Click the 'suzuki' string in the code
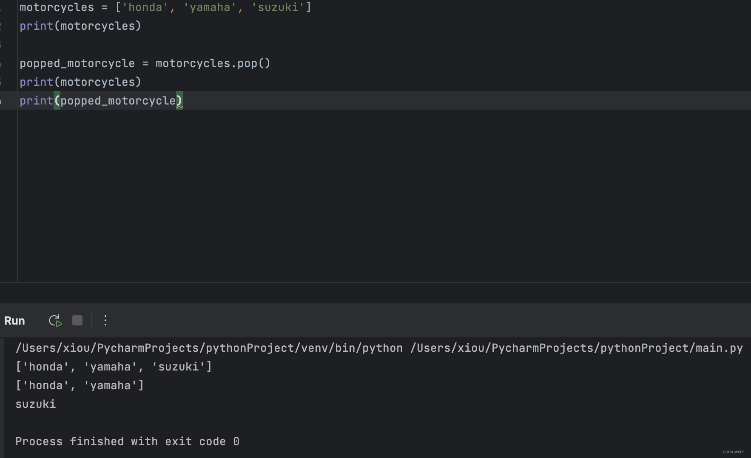The height and width of the screenshot is (458, 751). click(x=278, y=7)
